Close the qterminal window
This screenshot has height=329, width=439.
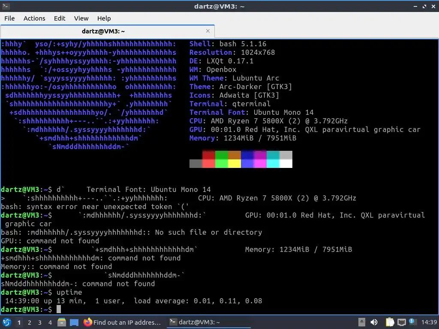click(x=433, y=6)
